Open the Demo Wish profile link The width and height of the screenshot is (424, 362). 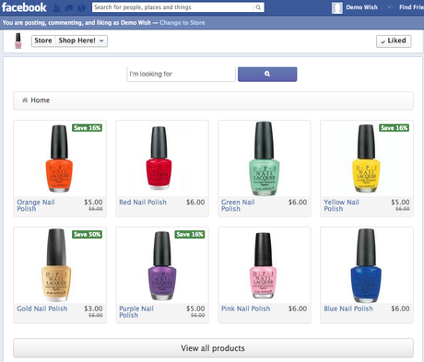[361, 7]
